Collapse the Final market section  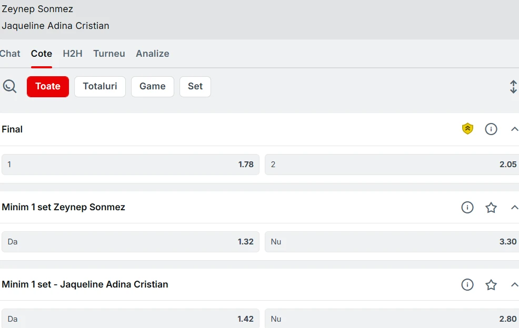click(x=514, y=129)
